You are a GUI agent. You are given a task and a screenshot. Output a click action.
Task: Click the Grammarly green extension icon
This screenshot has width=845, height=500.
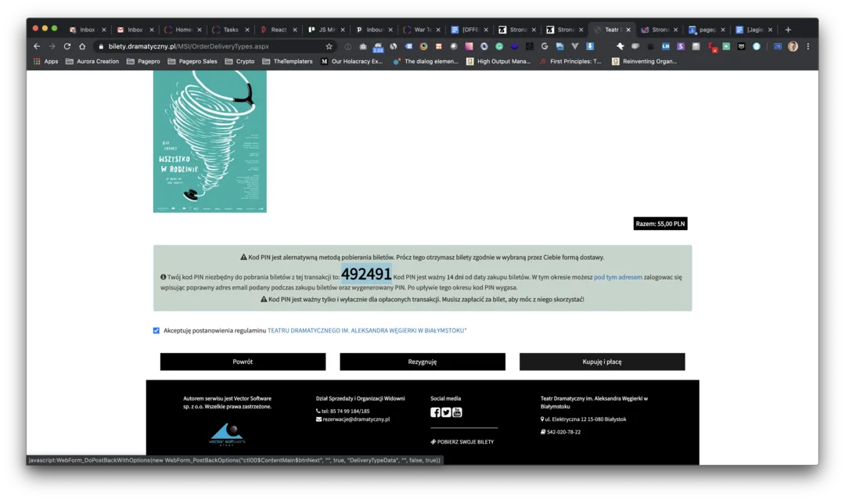pyautogui.click(x=499, y=46)
